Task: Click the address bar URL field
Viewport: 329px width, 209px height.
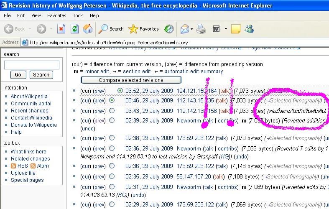Action: (x=174, y=43)
